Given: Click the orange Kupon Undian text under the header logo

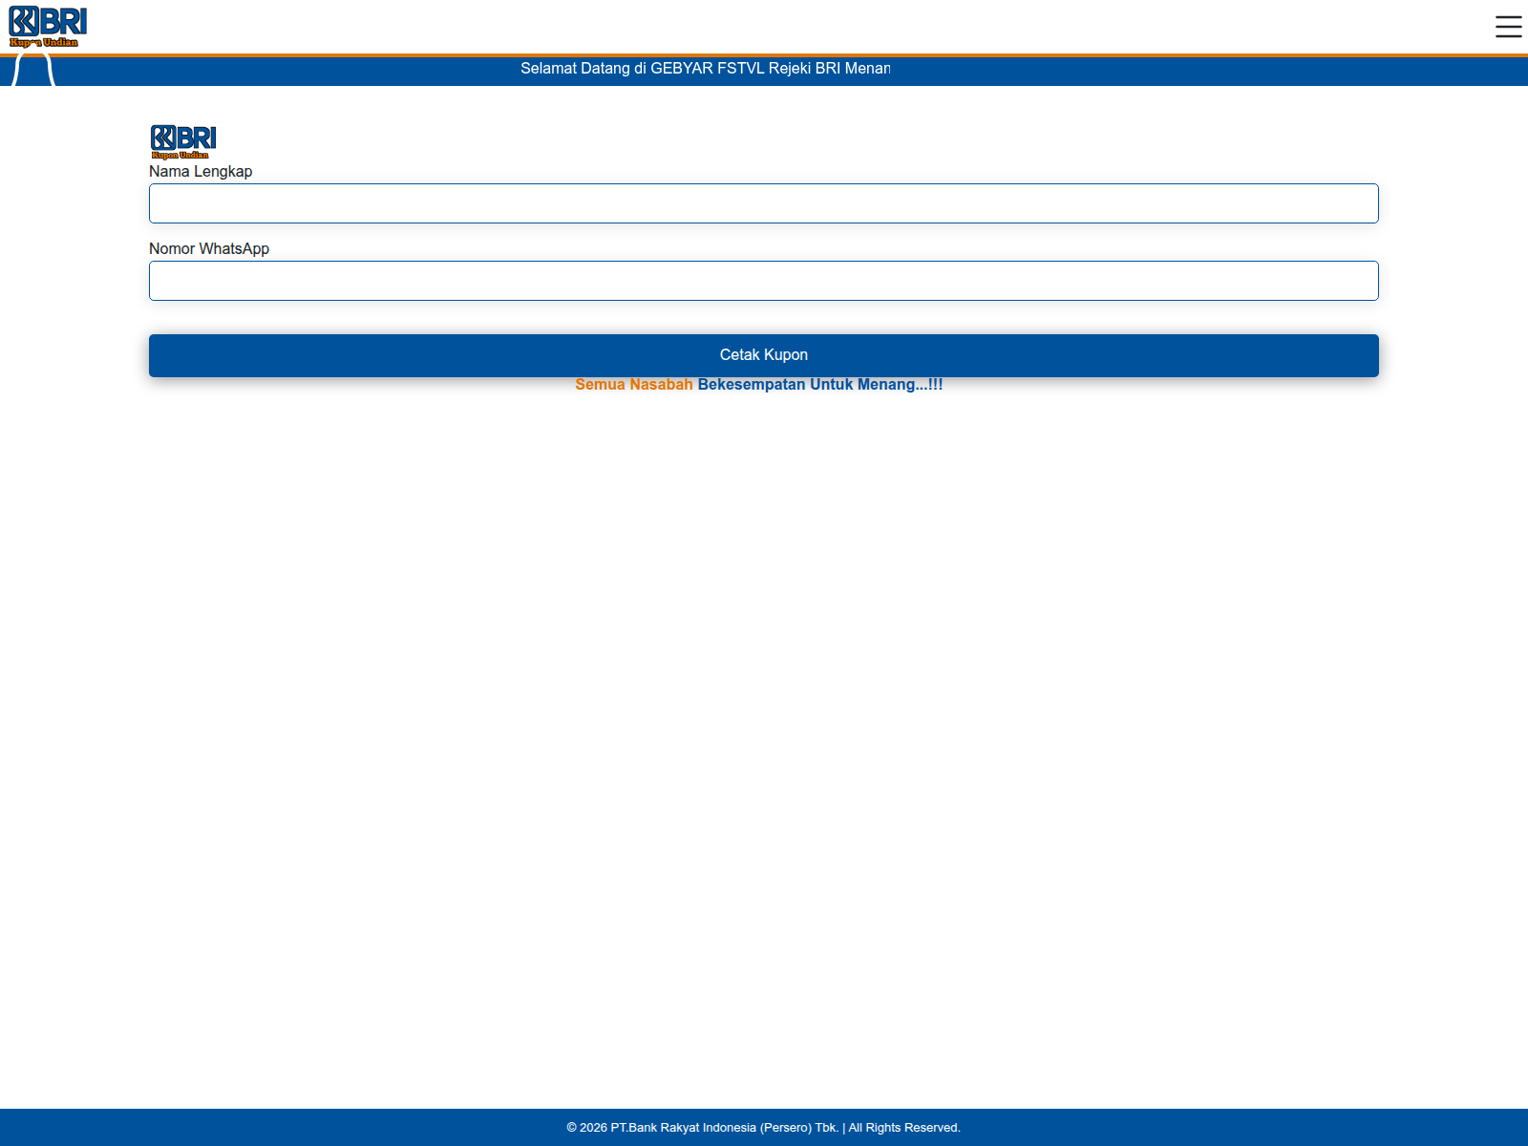Looking at the screenshot, I should pyautogui.click(x=45, y=43).
